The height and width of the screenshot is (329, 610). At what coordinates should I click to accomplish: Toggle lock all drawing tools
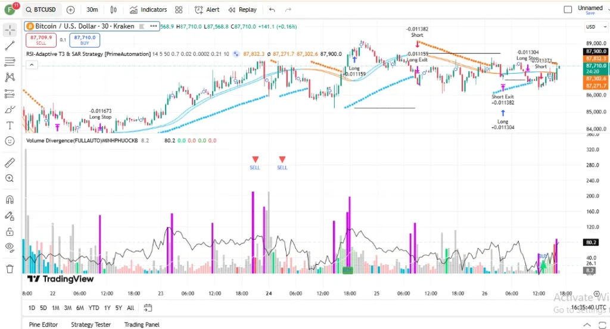click(x=10, y=232)
